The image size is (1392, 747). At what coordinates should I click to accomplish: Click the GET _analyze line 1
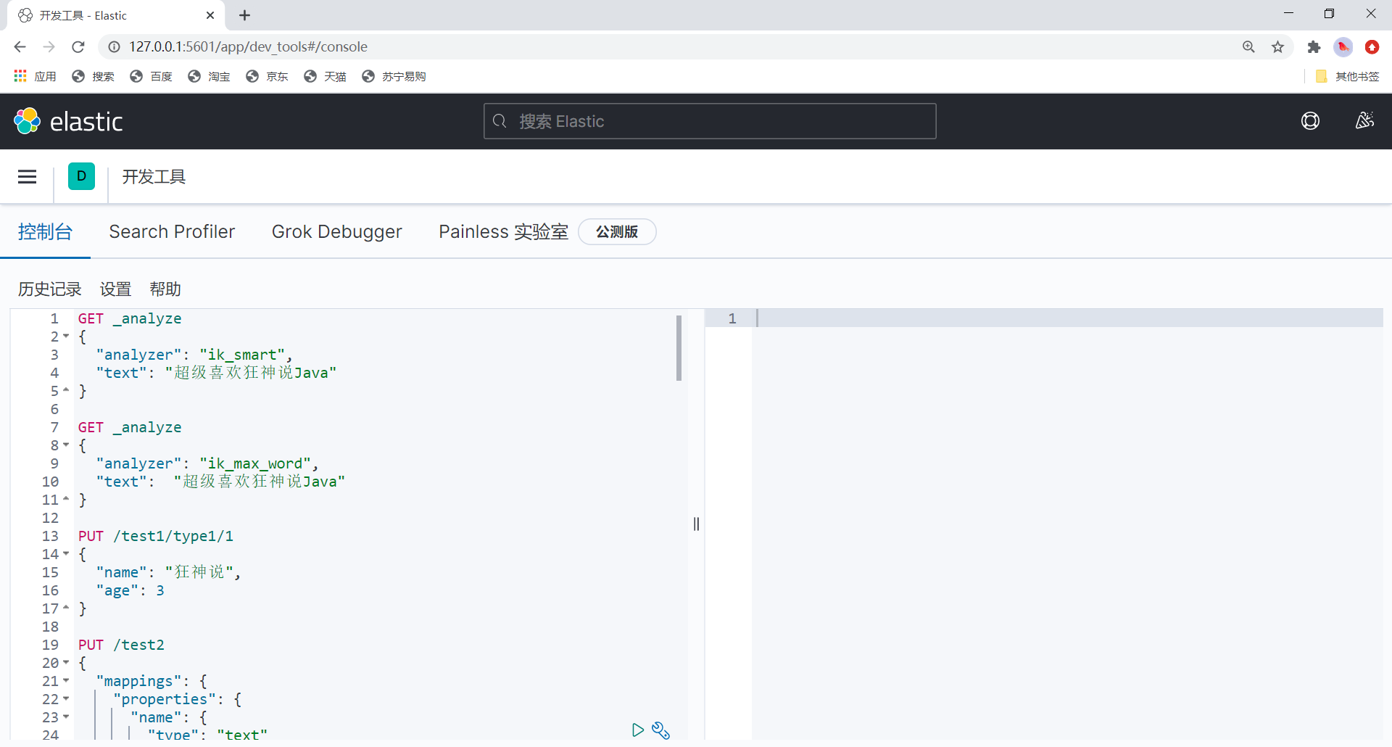pyautogui.click(x=130, y=318)
